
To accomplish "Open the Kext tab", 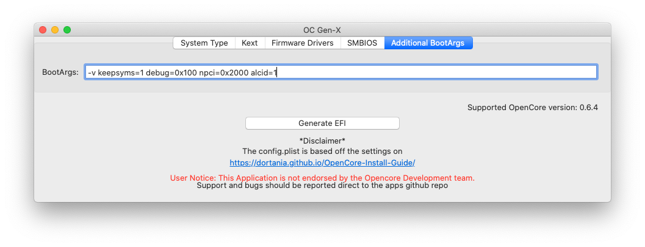I will [249, 43].
